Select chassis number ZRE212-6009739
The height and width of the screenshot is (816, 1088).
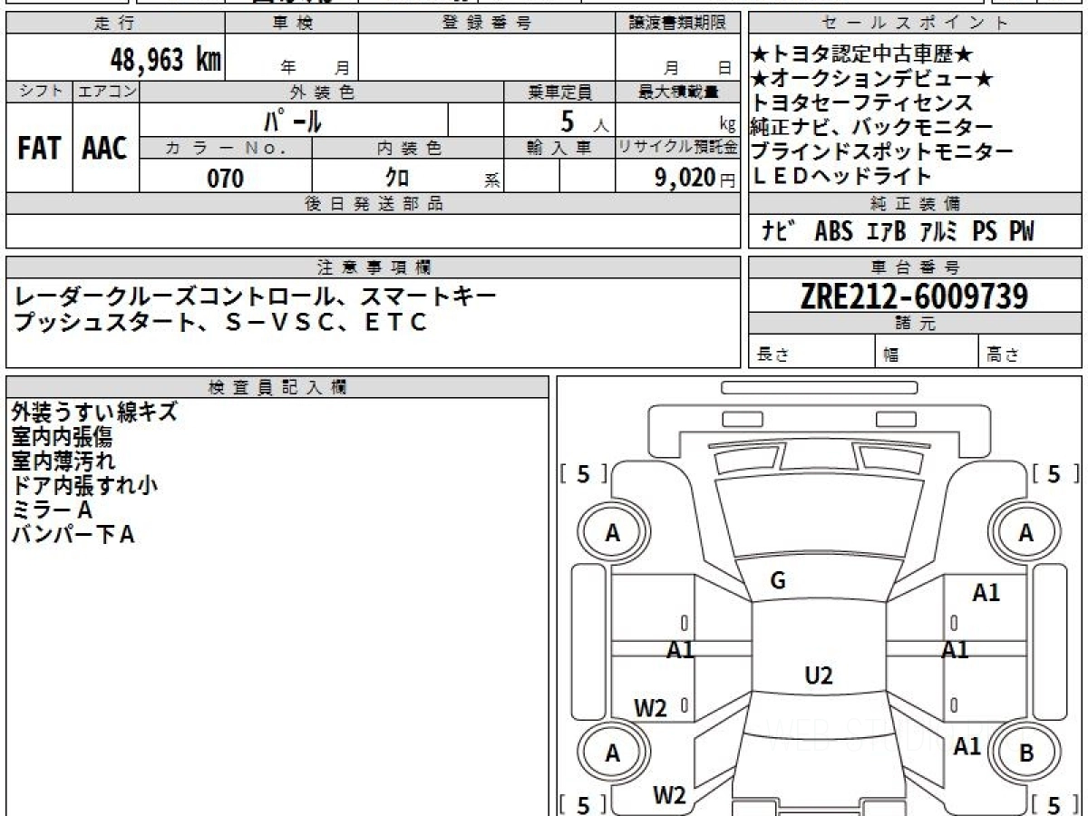coord(914,296)
